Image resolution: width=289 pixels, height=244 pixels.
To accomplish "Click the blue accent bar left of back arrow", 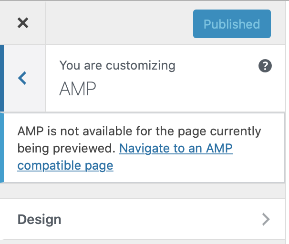I will pyautogui.click(x=1, y=78).
